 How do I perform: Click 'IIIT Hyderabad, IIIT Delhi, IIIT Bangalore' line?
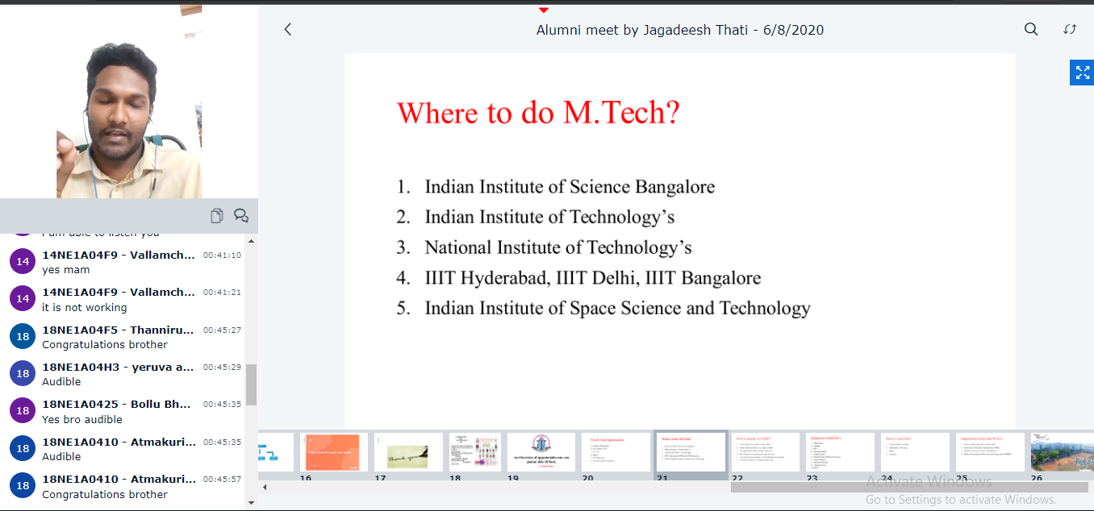pos(593,278)
